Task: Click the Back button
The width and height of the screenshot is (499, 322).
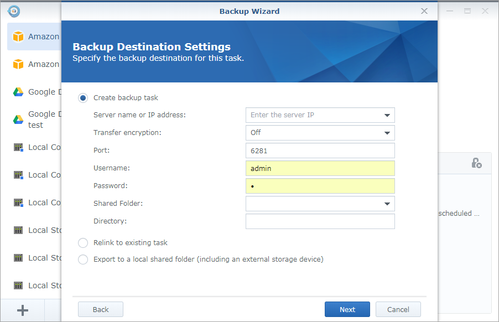Action: [x=100, y=309]
